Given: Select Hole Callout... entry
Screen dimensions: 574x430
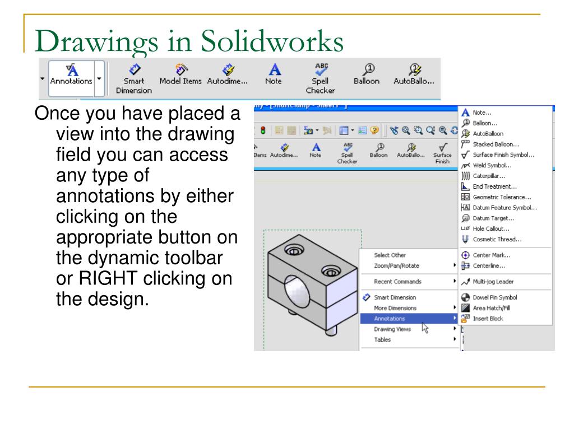Looking at the screenshot, I should click(x=506, y=229).
